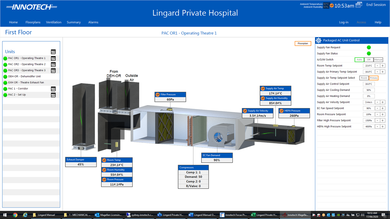The image size is (390, 219).
Task: Click End Session button
Action: (x=376, y=5)
